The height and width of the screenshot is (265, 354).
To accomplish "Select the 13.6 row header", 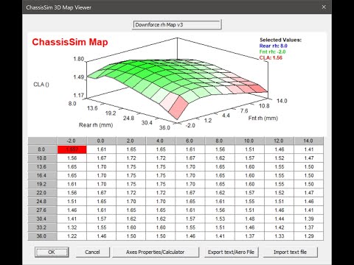I will 42,167.
